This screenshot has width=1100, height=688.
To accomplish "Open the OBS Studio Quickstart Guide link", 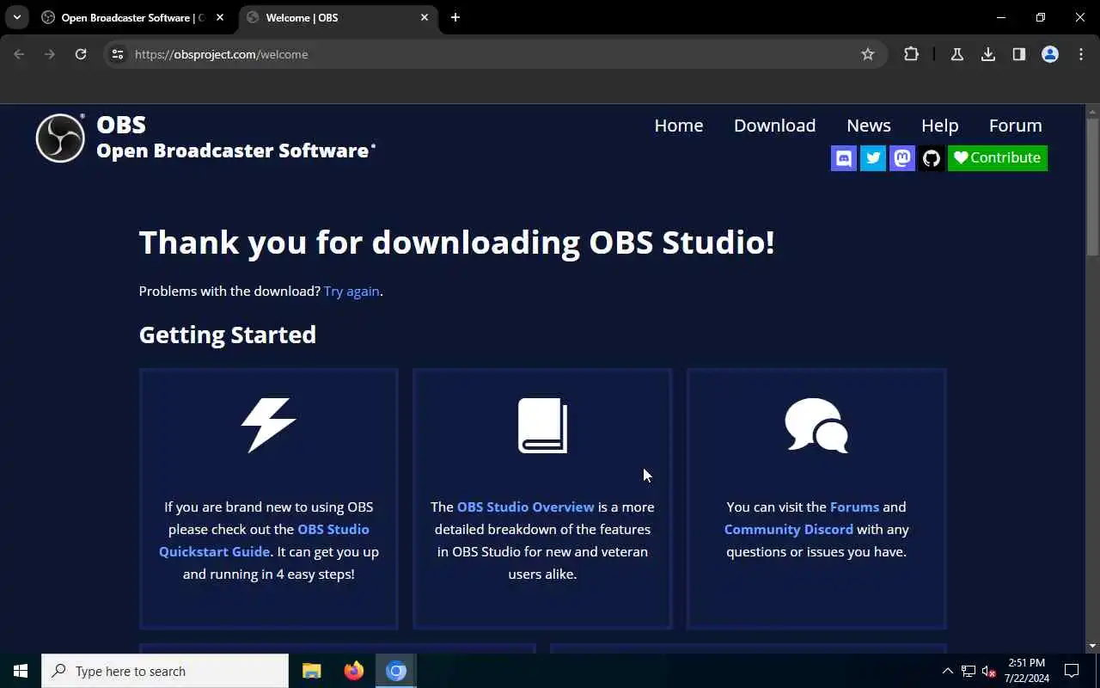I will click(x=264, y=540).
